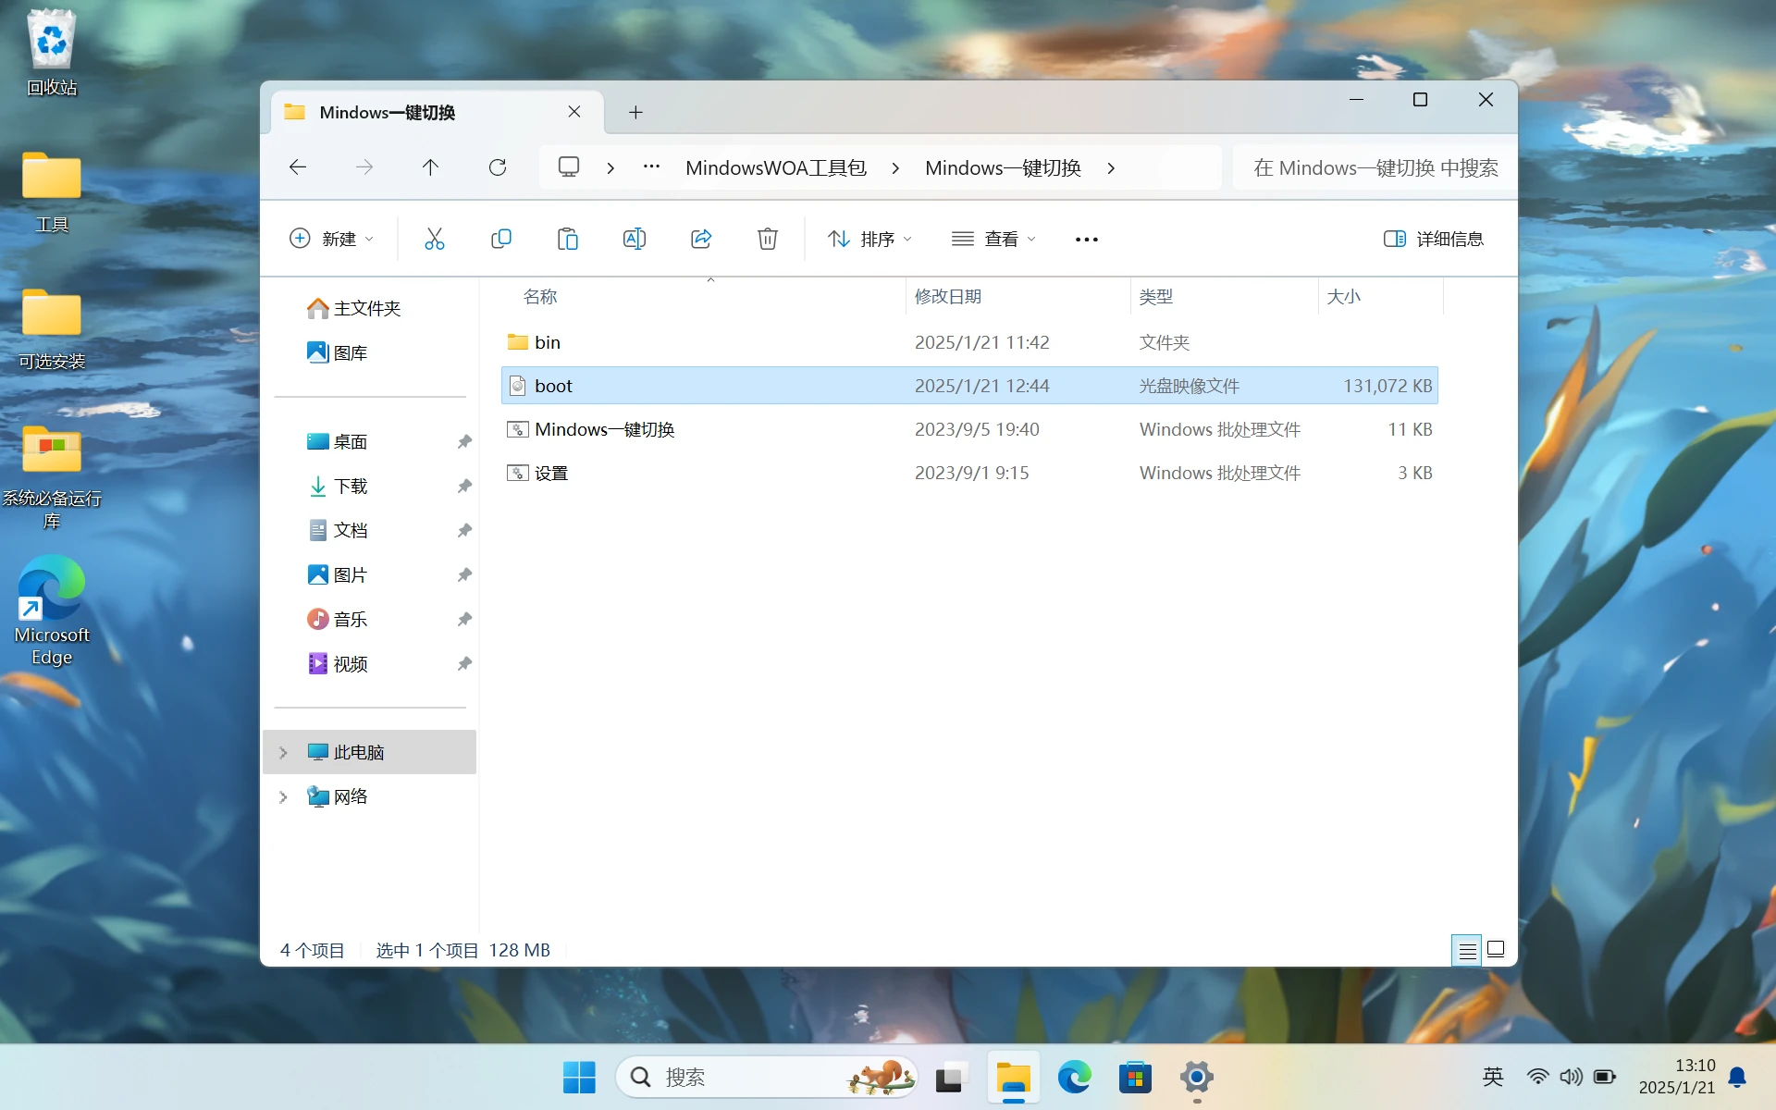Click the 新建 new button
This screenshot has width=1776, height=1110.
(x=331, y=239)
